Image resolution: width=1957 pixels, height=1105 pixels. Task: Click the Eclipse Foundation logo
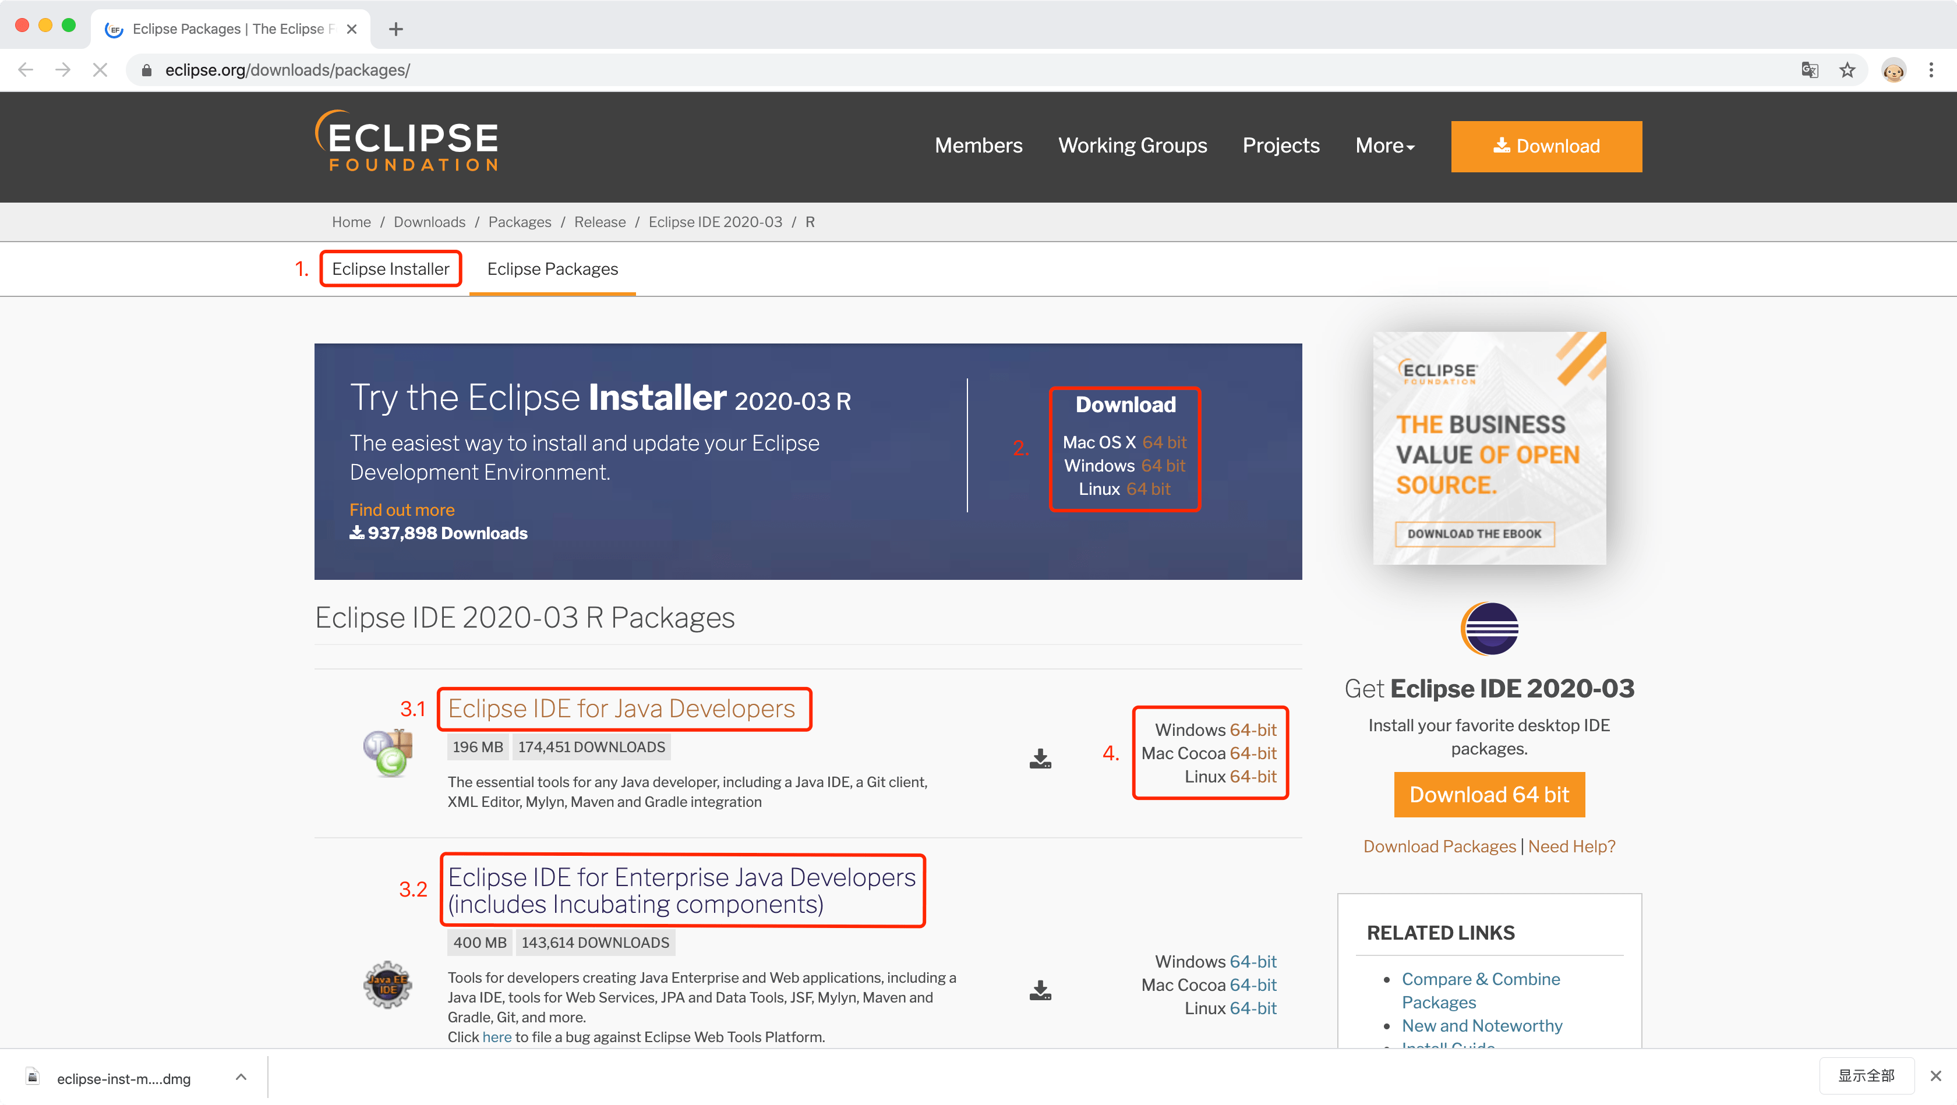coord(407,140)
